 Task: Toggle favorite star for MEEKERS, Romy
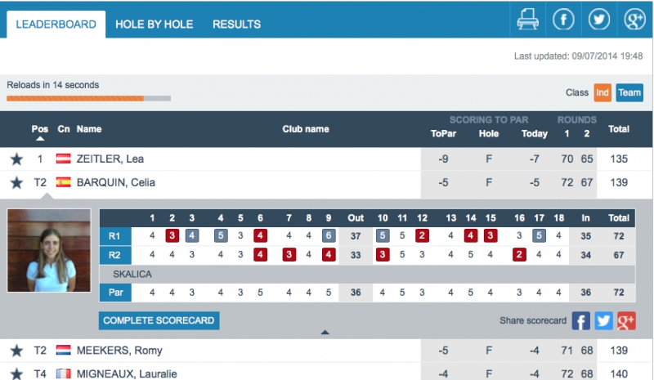(x=16, y=351)
